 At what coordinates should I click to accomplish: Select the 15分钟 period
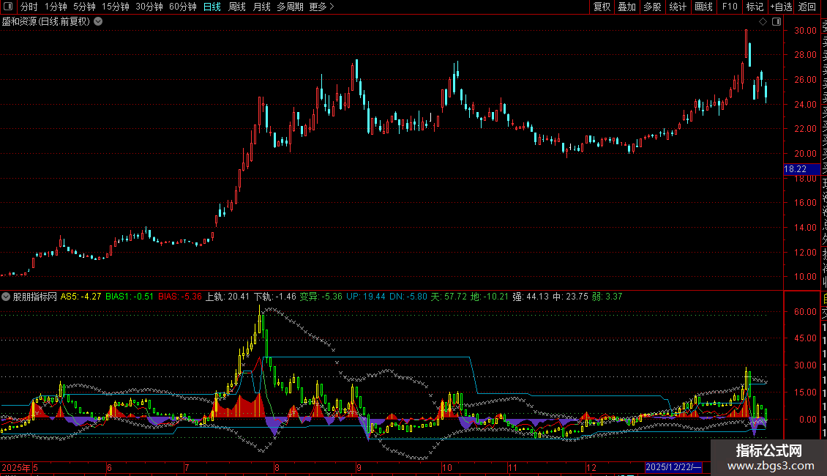(x=116, y=7)
